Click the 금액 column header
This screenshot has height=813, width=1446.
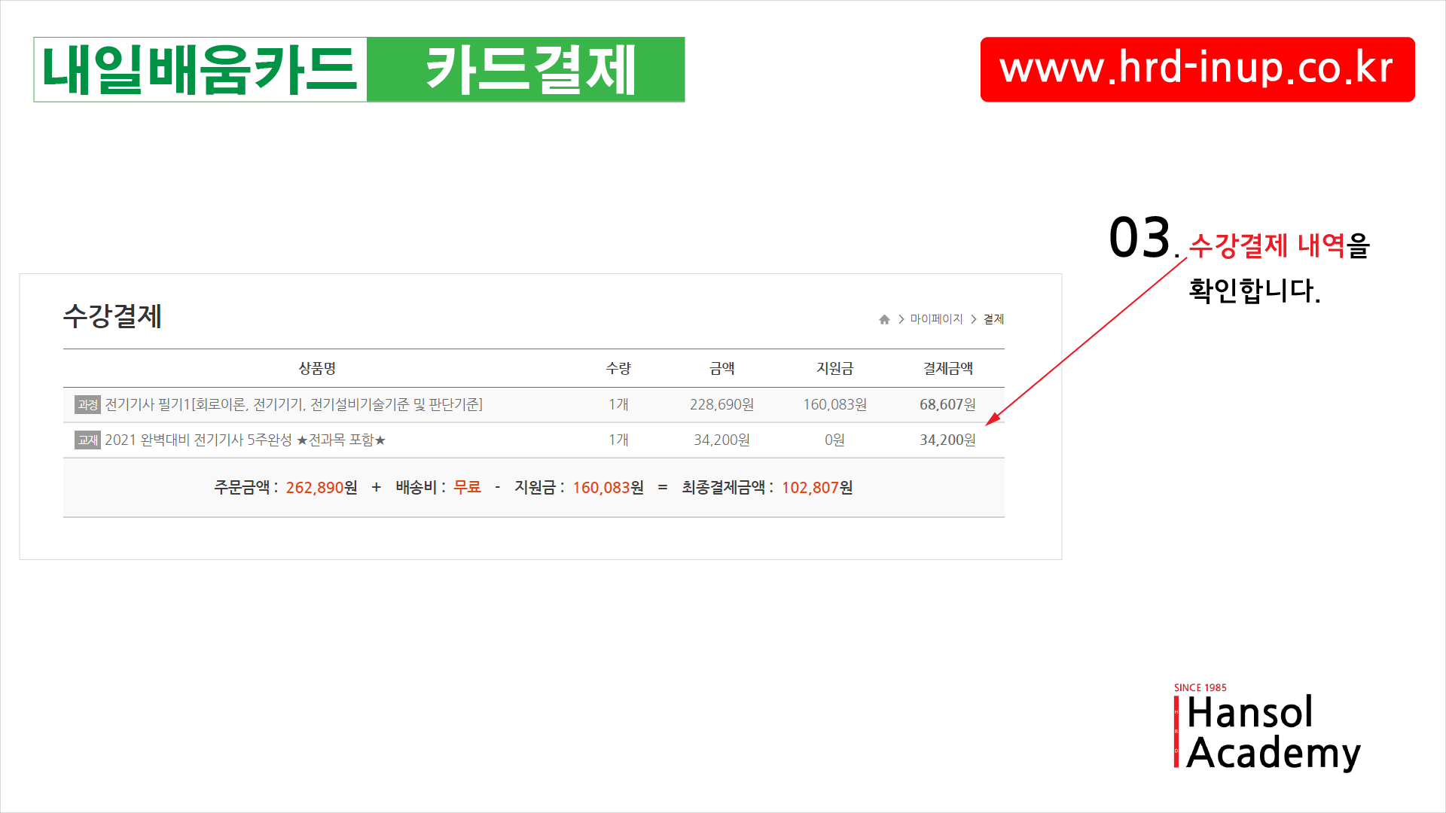[x=721, y=368]
